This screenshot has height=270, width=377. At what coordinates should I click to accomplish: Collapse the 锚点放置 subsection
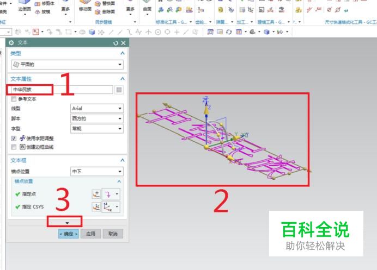(x=119, y=181)
